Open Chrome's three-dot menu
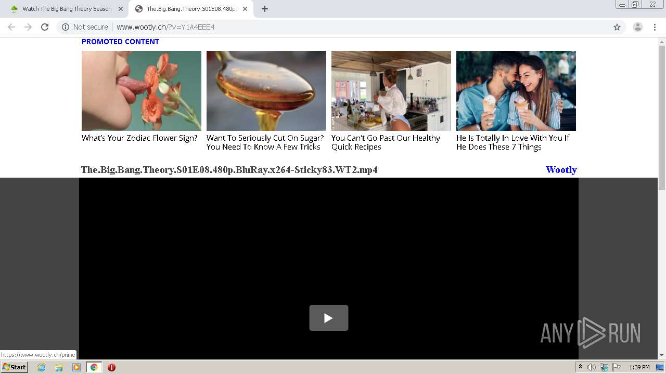This screenshot has height=374, width=666. [655, 27]
